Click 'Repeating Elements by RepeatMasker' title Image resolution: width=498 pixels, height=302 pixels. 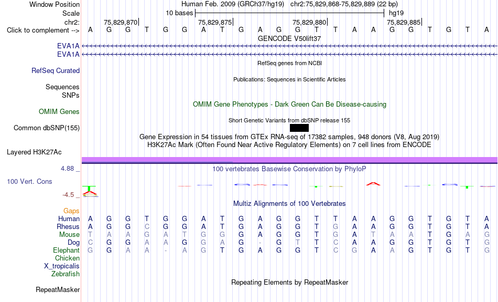click(x=290, y=283)
